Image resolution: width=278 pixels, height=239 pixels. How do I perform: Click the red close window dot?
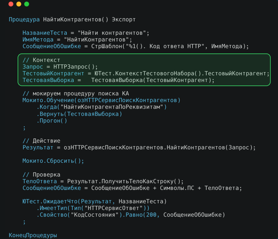pyautogui.click(x=11, y=4)
